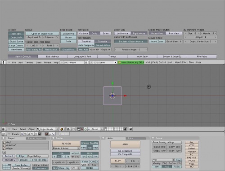Viewport: 225px width, 171px height.
Task: Select the translate manipulator triangle icon
Action: click(x=82, y=129)
